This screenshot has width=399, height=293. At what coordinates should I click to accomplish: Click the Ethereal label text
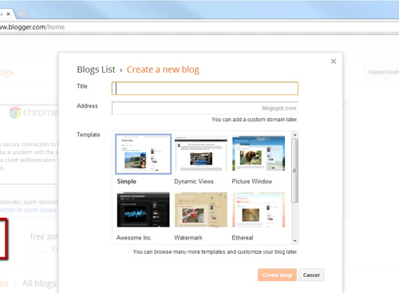point(243,238)
